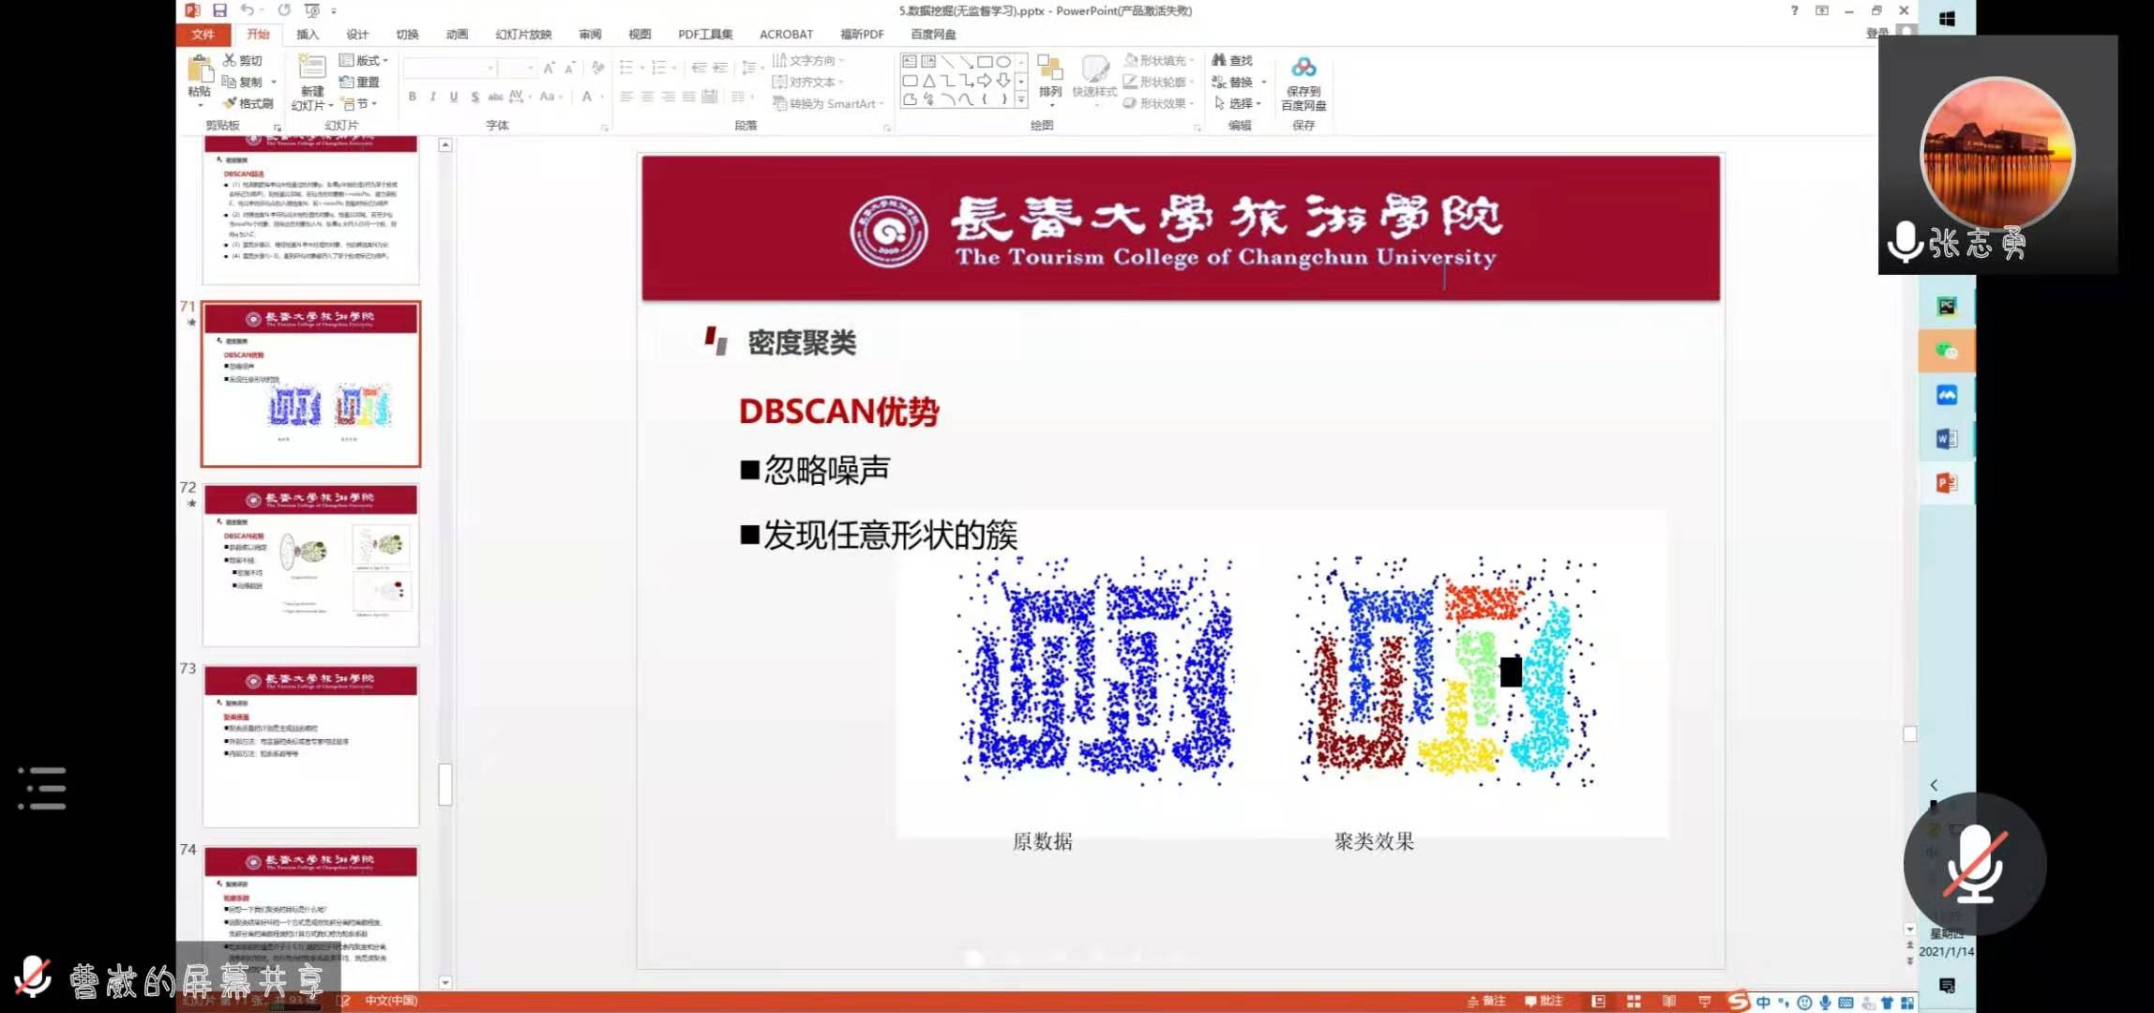Screen dimensions: 2154x1013
Task: Open the font size combo box
Action: click(x=518, y=68)
